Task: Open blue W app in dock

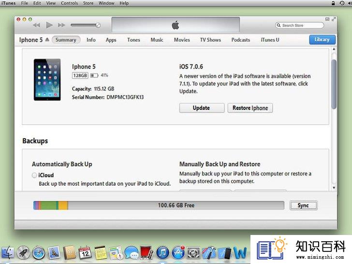Action: [x=240, y=253]
